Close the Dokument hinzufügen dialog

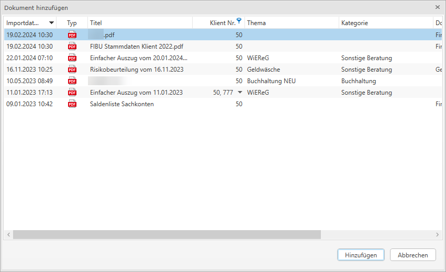coord(438,7)
